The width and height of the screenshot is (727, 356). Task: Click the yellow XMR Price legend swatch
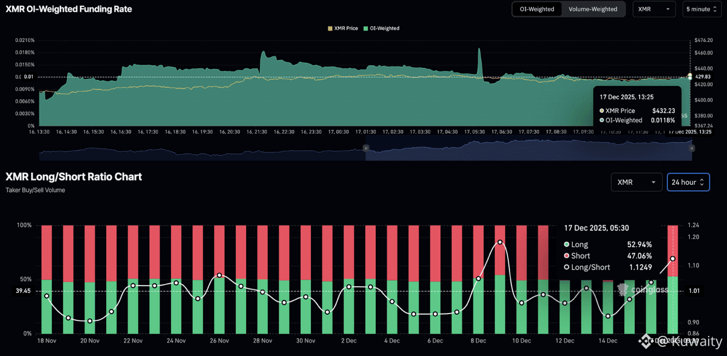pyautogui.click(x=330, y=28)
